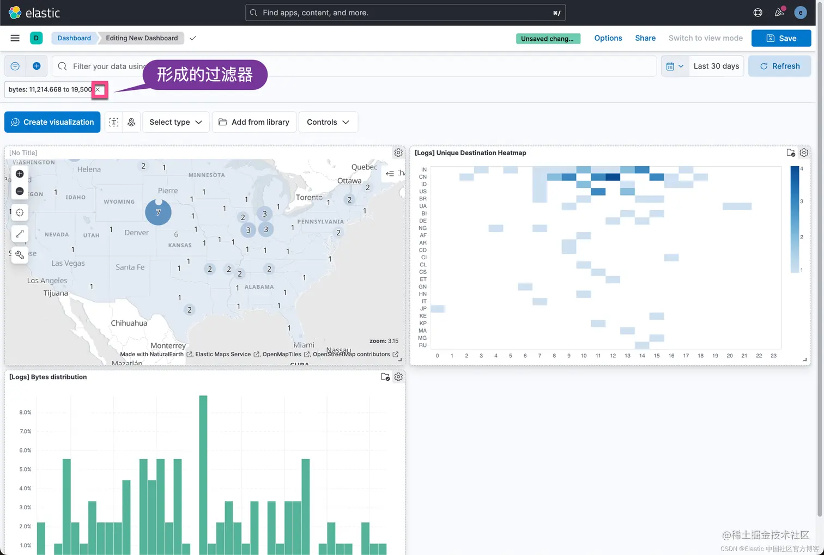Click the calendar quick-select icon
The height and width of the screenshot is (555, 824).
click(x=670, y=66)
